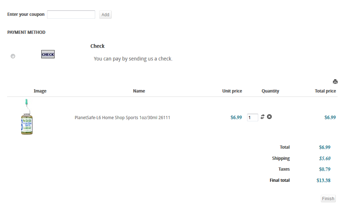Click the print cart icon
The image size is (343, 207).
335,82
